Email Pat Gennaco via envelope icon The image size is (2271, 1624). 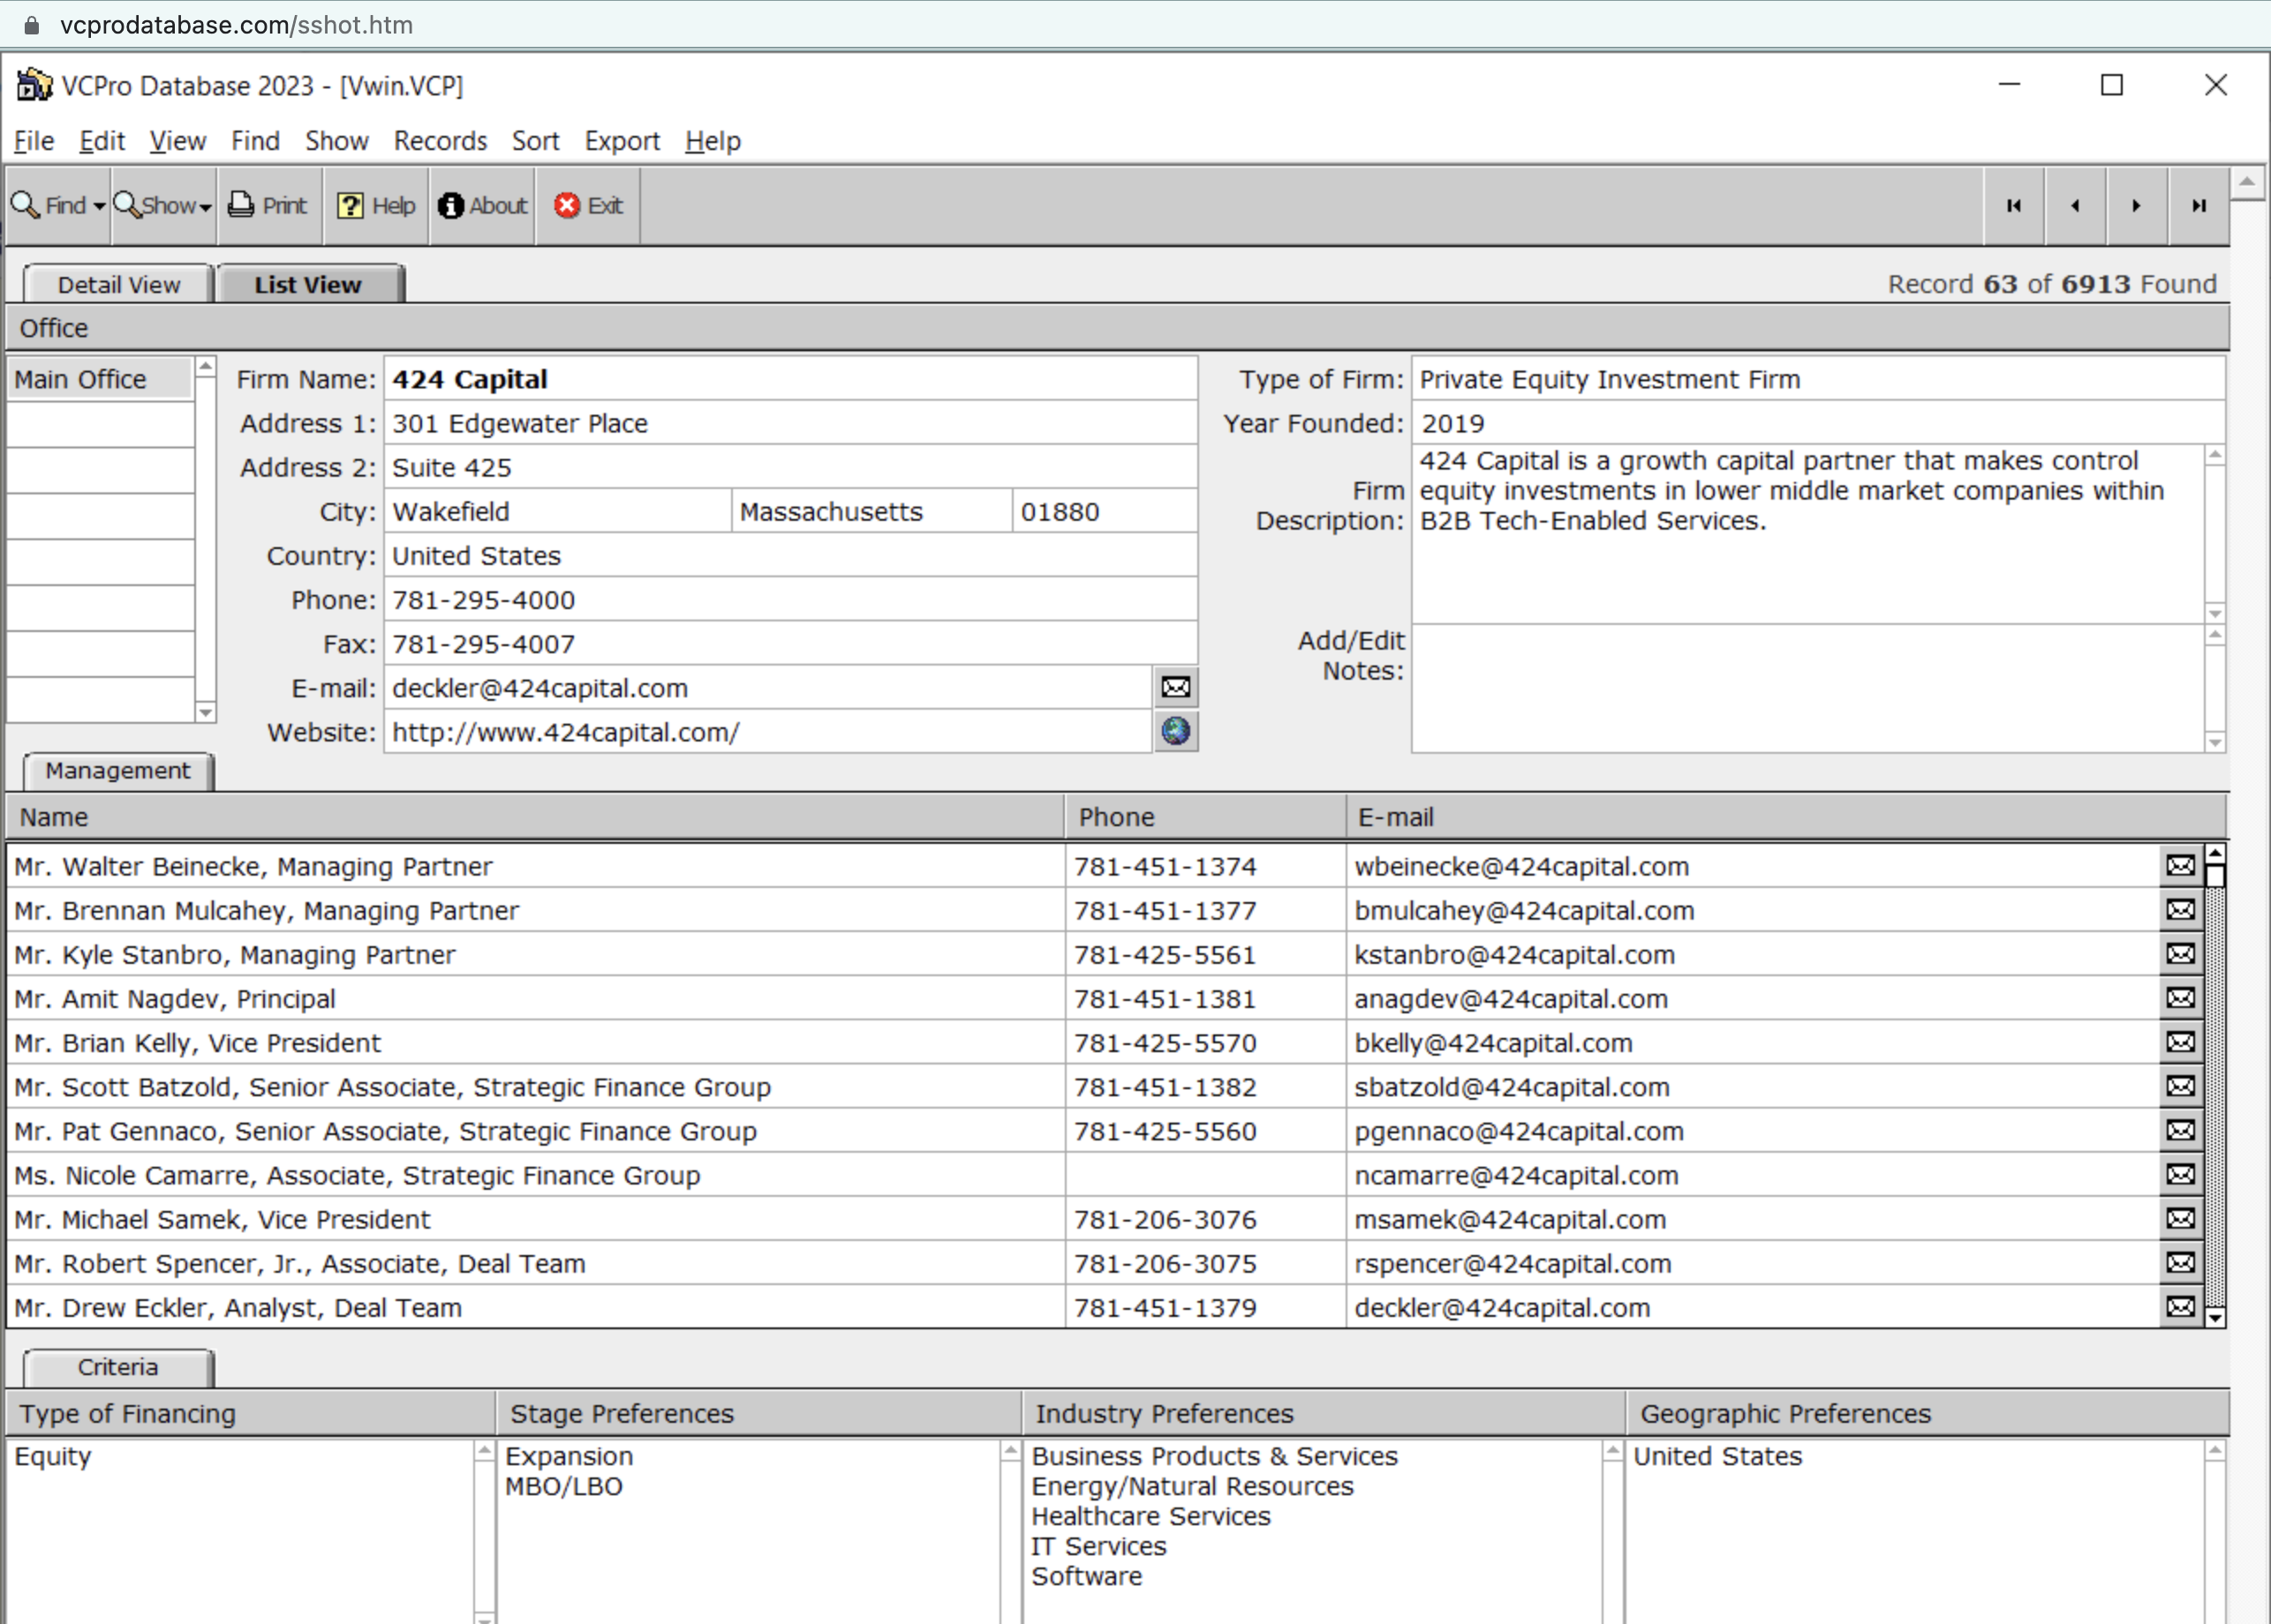click(2180, 1129)
